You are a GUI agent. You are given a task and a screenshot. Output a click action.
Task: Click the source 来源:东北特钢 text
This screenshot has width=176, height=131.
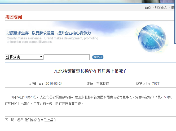coord(98,84)
